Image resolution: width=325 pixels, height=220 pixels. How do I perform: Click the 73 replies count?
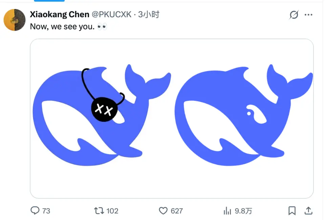click(x=46, y=211)
